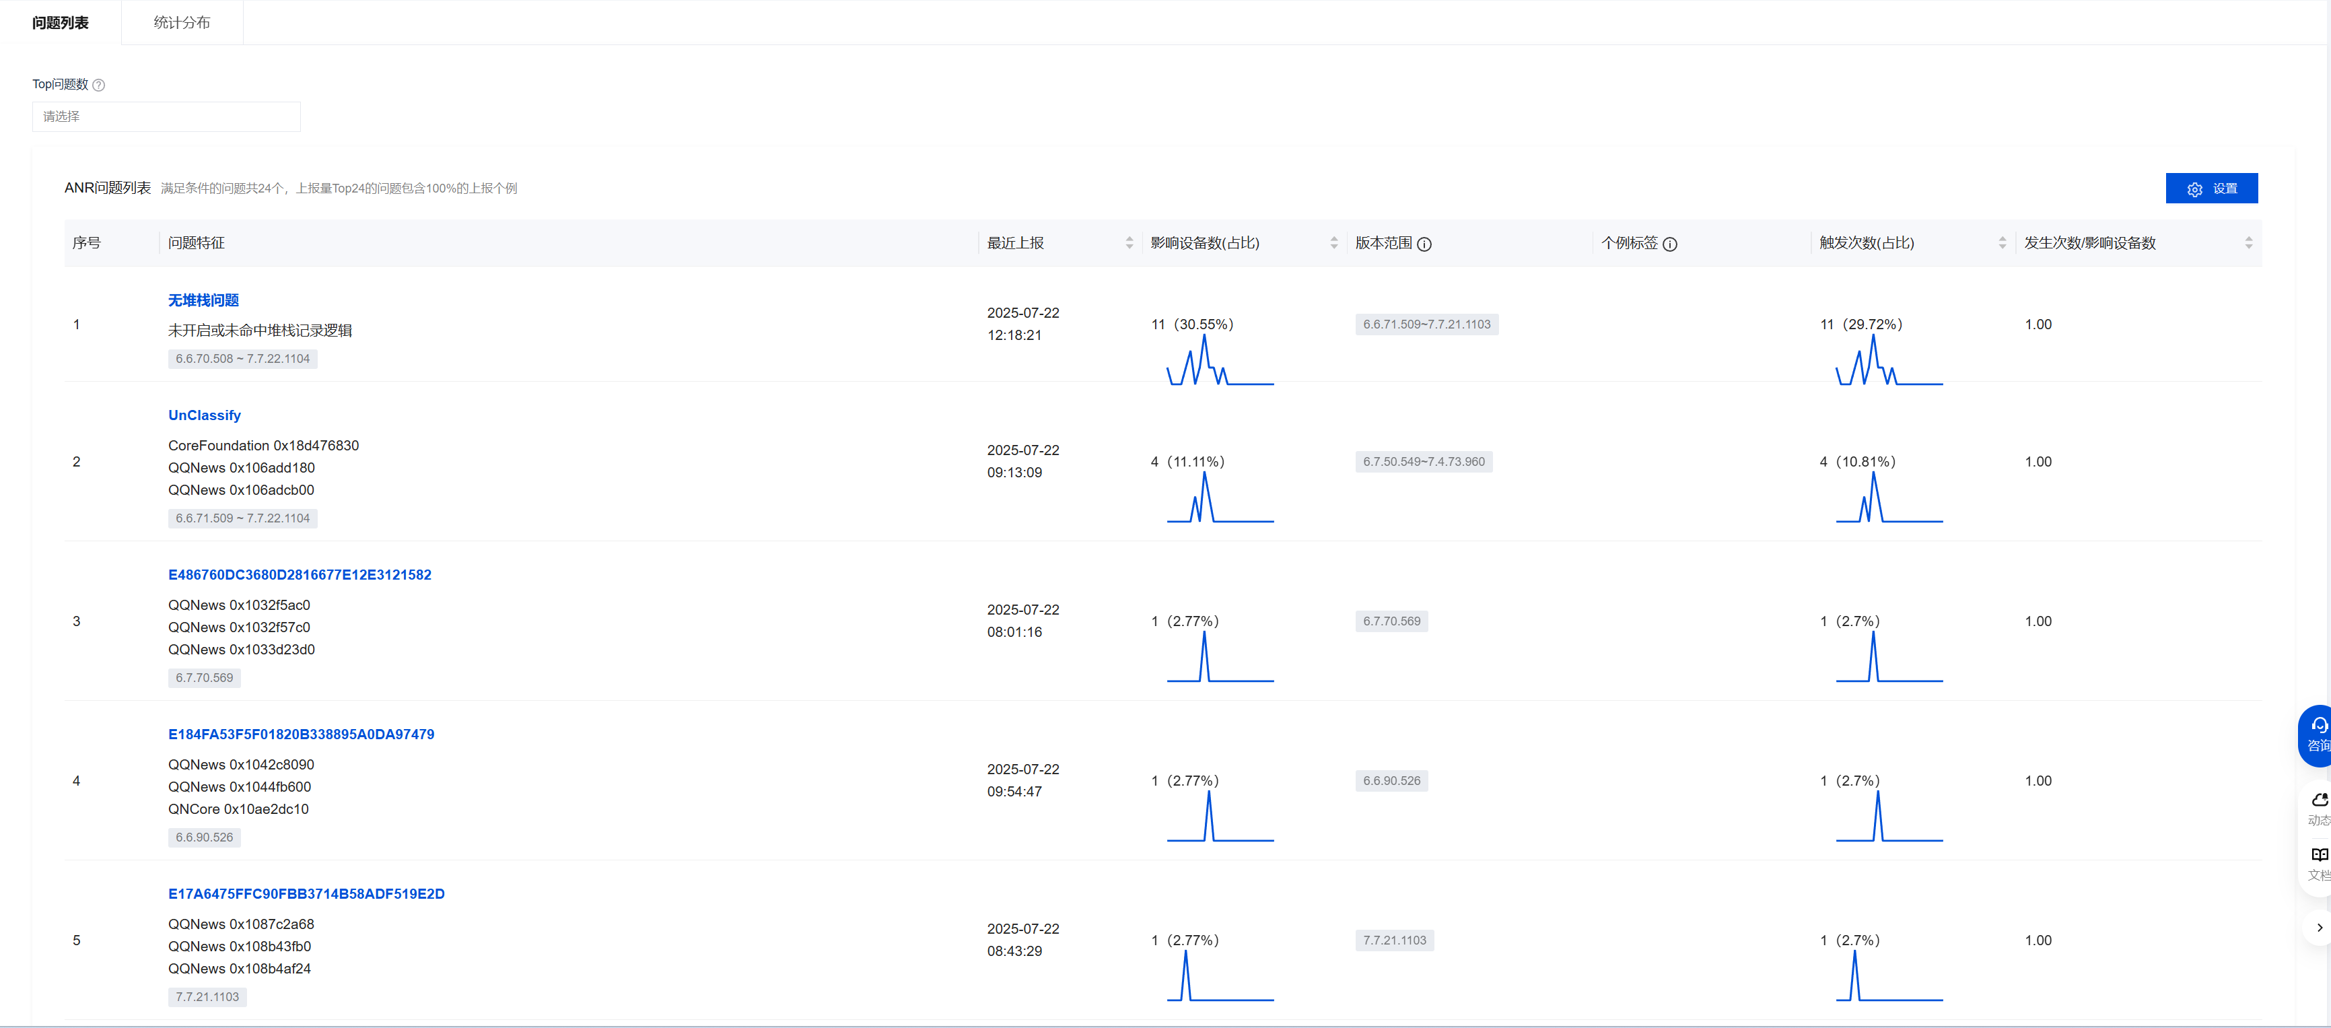
Task: Click the help icon beside Top问题数
Action: [100, 85]
